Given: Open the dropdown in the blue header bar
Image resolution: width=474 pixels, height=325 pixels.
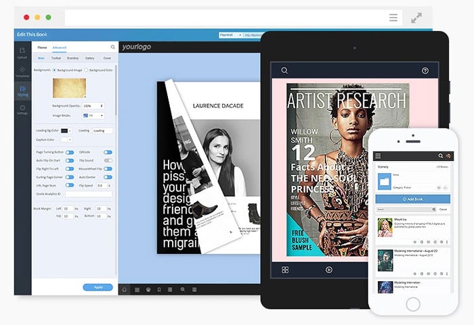Looking at the screenshot, I should [x=231, y=35].
